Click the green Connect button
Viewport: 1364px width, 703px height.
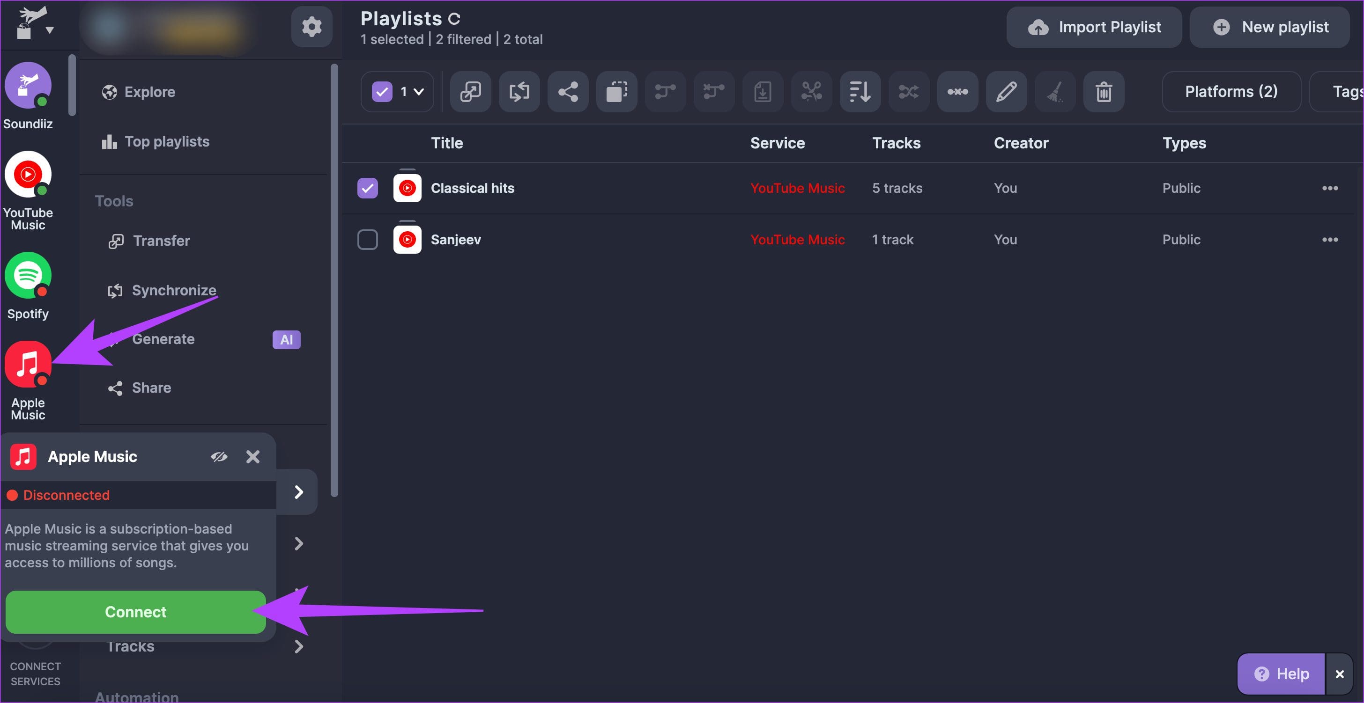(x=135, y=612)
